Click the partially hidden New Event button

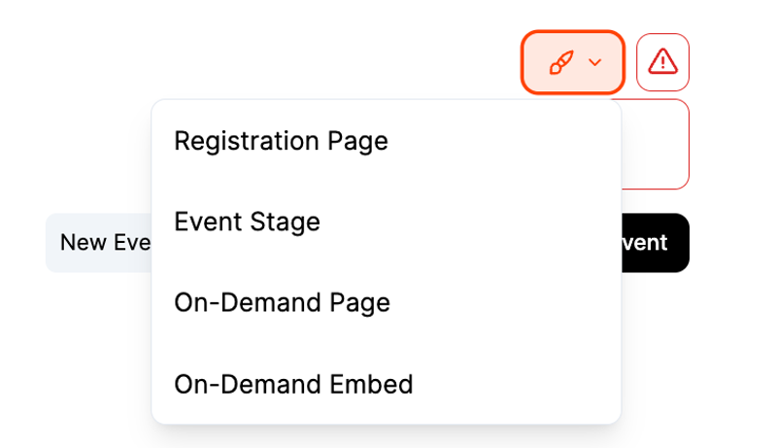pos(99,243)
